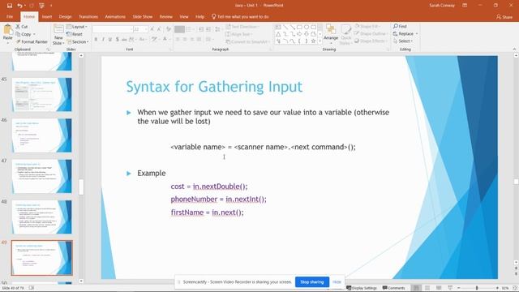The height and width of the screenshot is (292, 519).
Task: Open Quick Styles gallery
Action: [345, 34]
